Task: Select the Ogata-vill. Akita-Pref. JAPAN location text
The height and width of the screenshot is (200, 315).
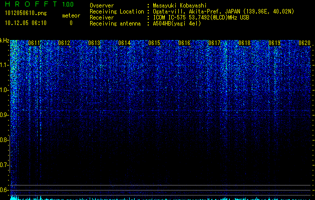Action: pyautogui.click(x=223, y=11)
